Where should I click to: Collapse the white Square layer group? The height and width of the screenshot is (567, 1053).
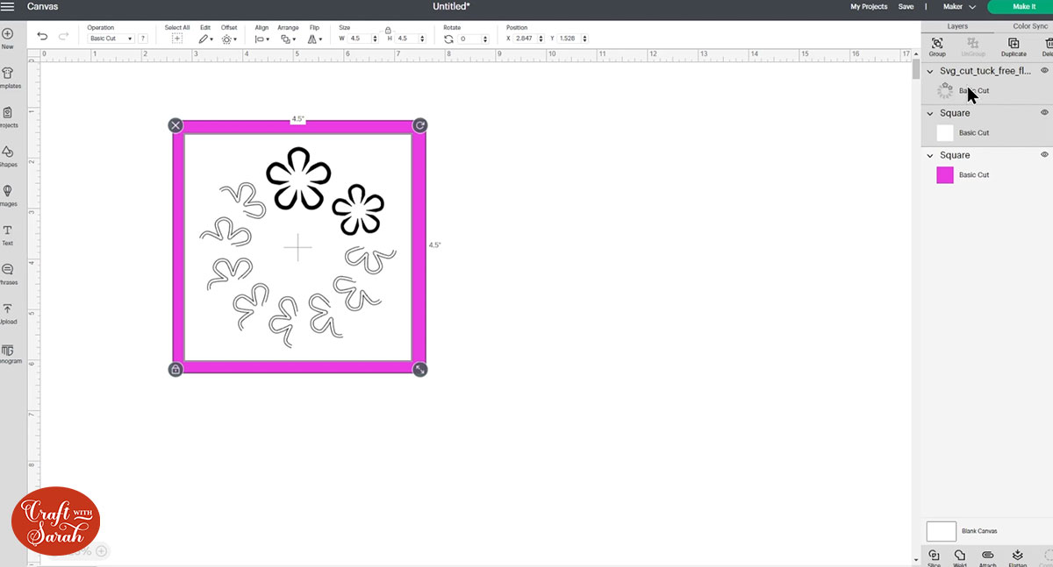click(x=929, y=112)
